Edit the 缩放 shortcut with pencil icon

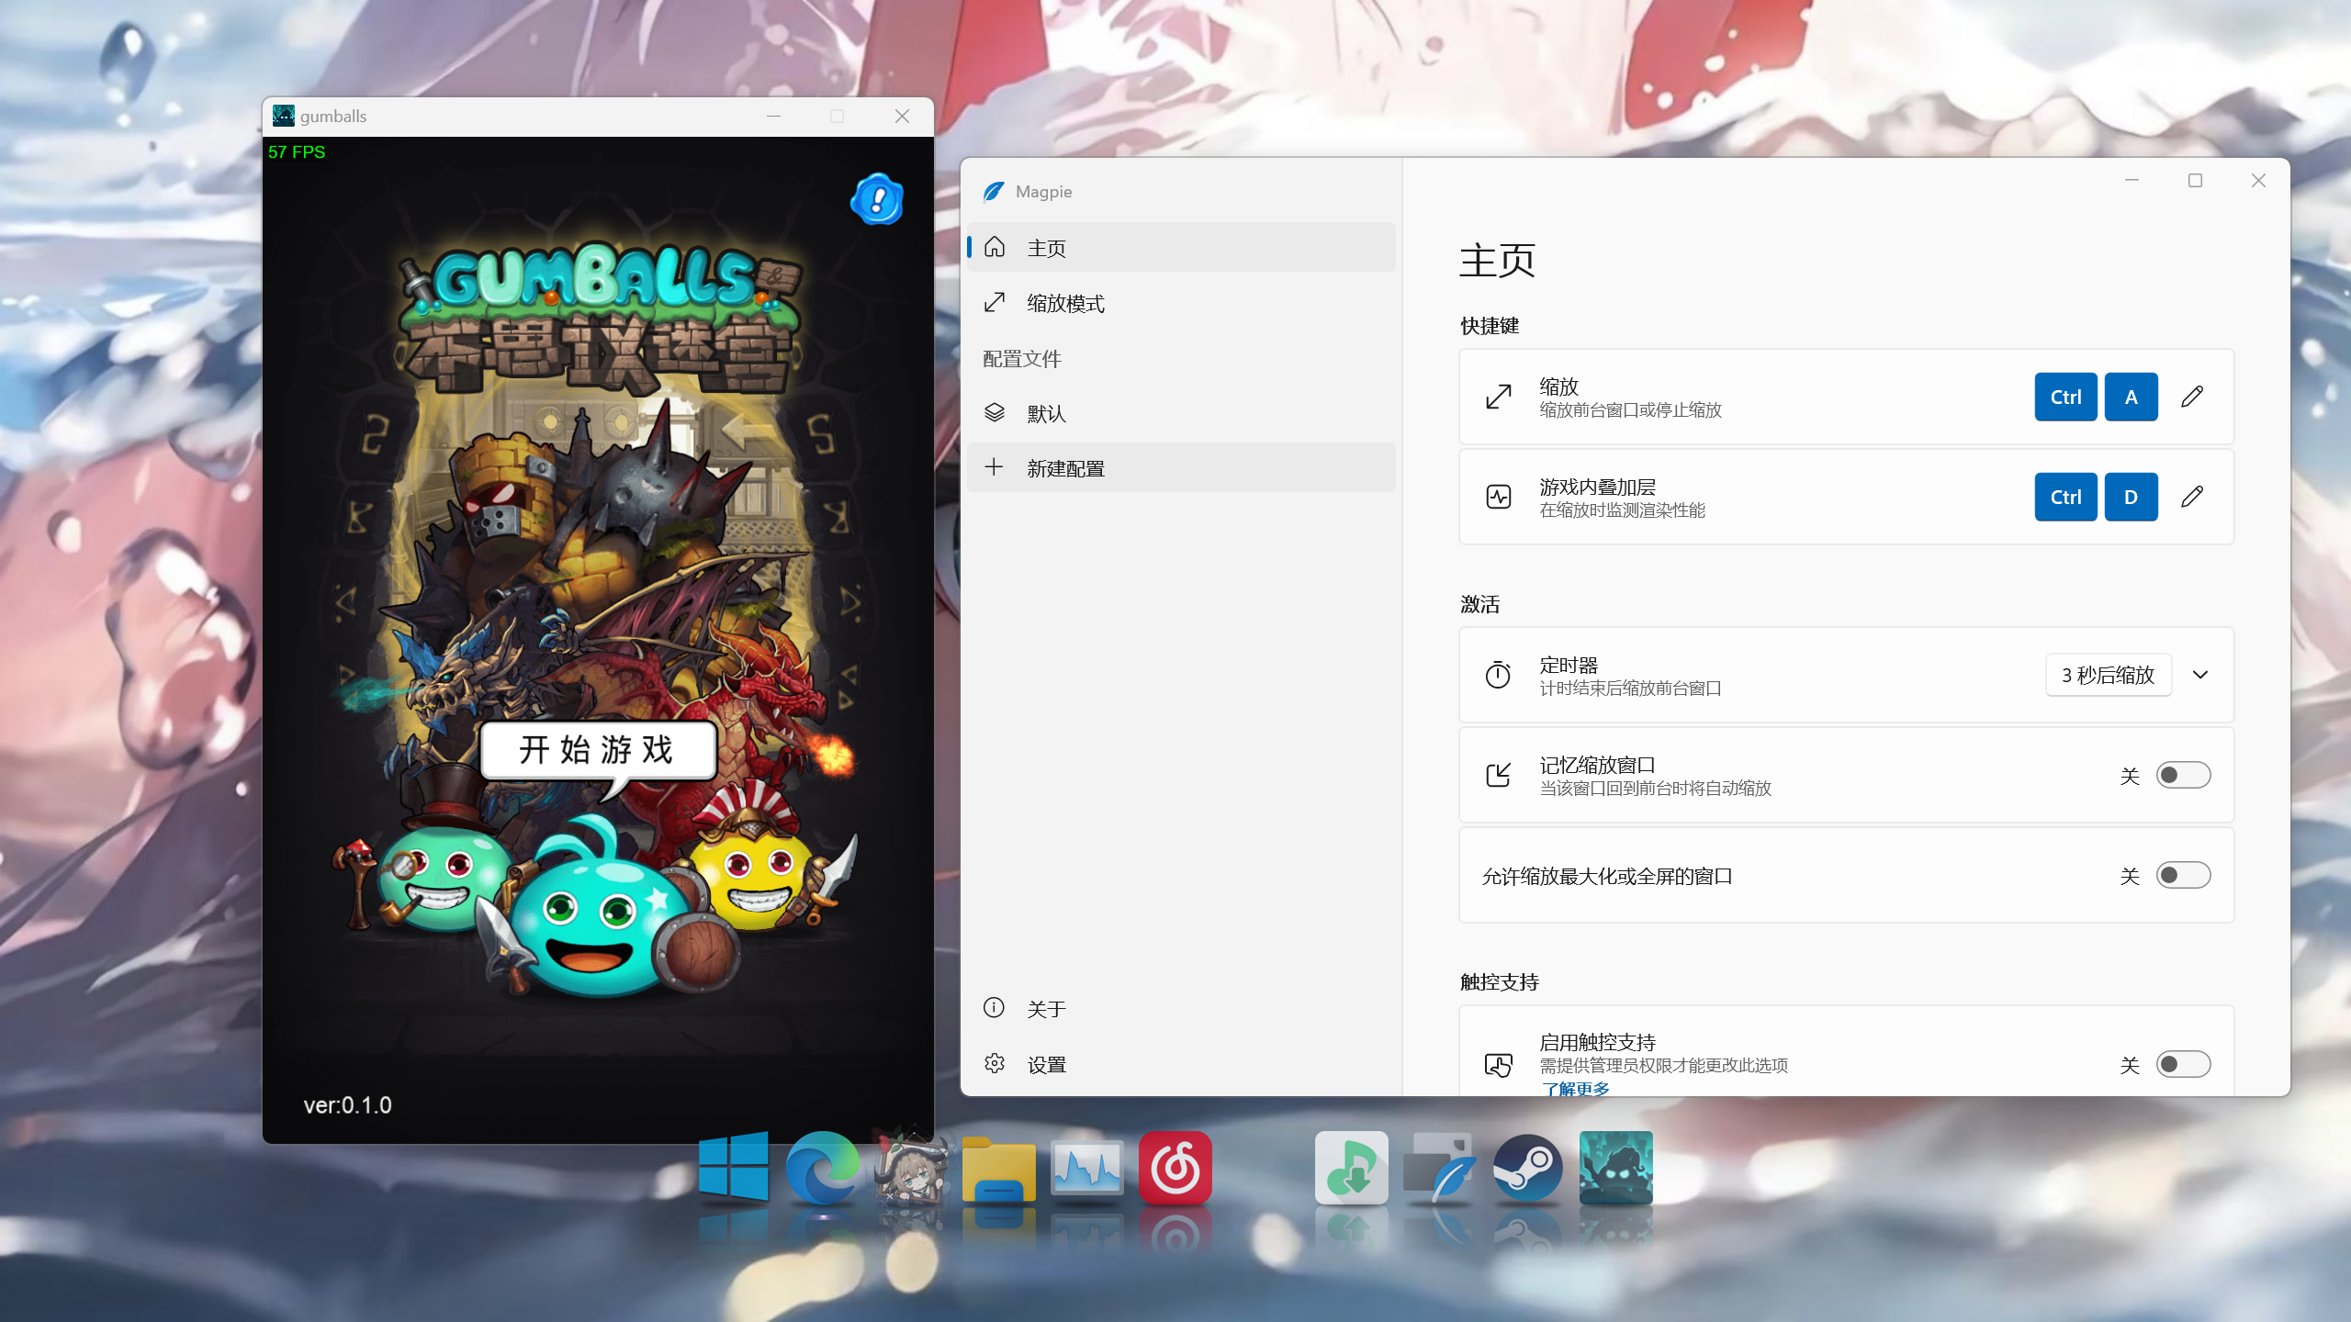[x=2192, y=397]
